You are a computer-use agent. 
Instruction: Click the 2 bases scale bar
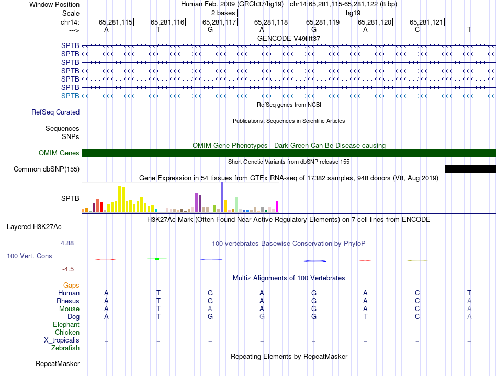(x=289, y=13)
